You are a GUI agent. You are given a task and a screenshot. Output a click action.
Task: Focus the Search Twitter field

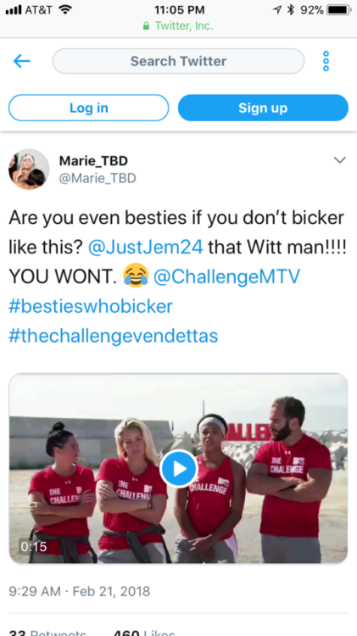coord(178,61)
